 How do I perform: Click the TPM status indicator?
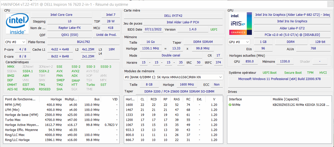[310, 73]
